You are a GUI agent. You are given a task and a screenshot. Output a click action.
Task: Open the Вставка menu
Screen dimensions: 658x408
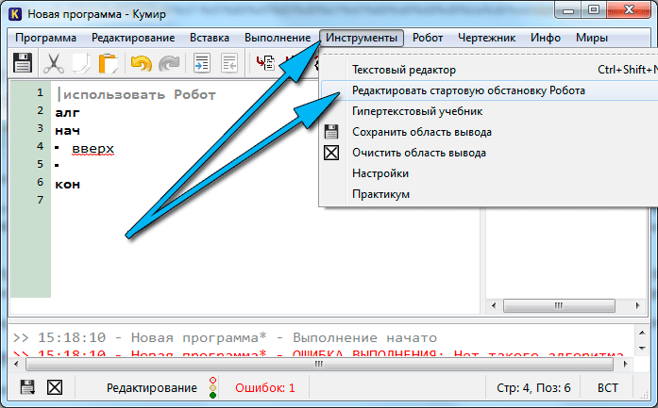210,38
